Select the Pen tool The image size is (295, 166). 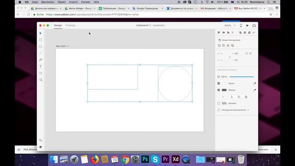[41, 60]
